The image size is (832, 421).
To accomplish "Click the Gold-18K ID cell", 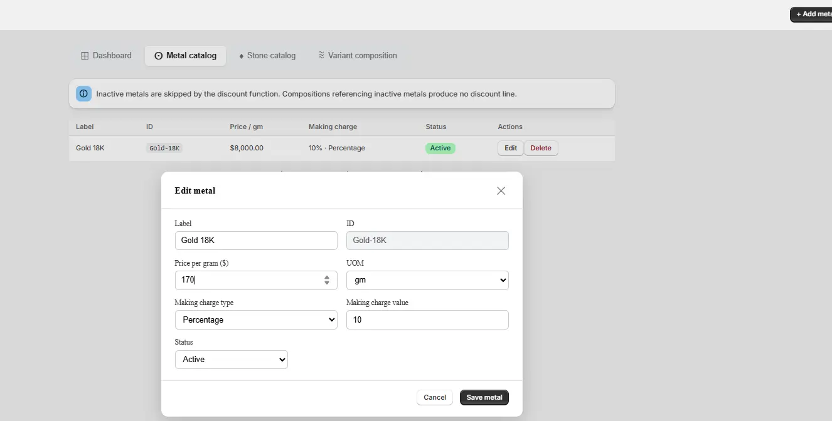I will [164, 148].
